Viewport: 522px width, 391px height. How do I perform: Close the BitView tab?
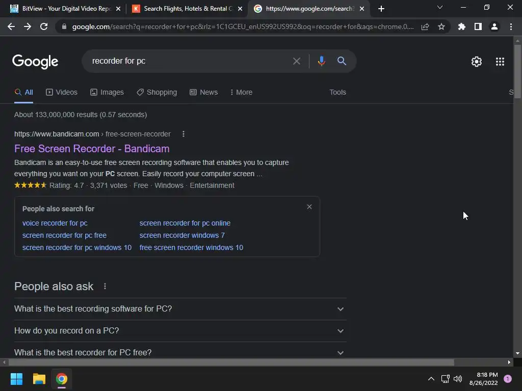[x=118, y=9]
